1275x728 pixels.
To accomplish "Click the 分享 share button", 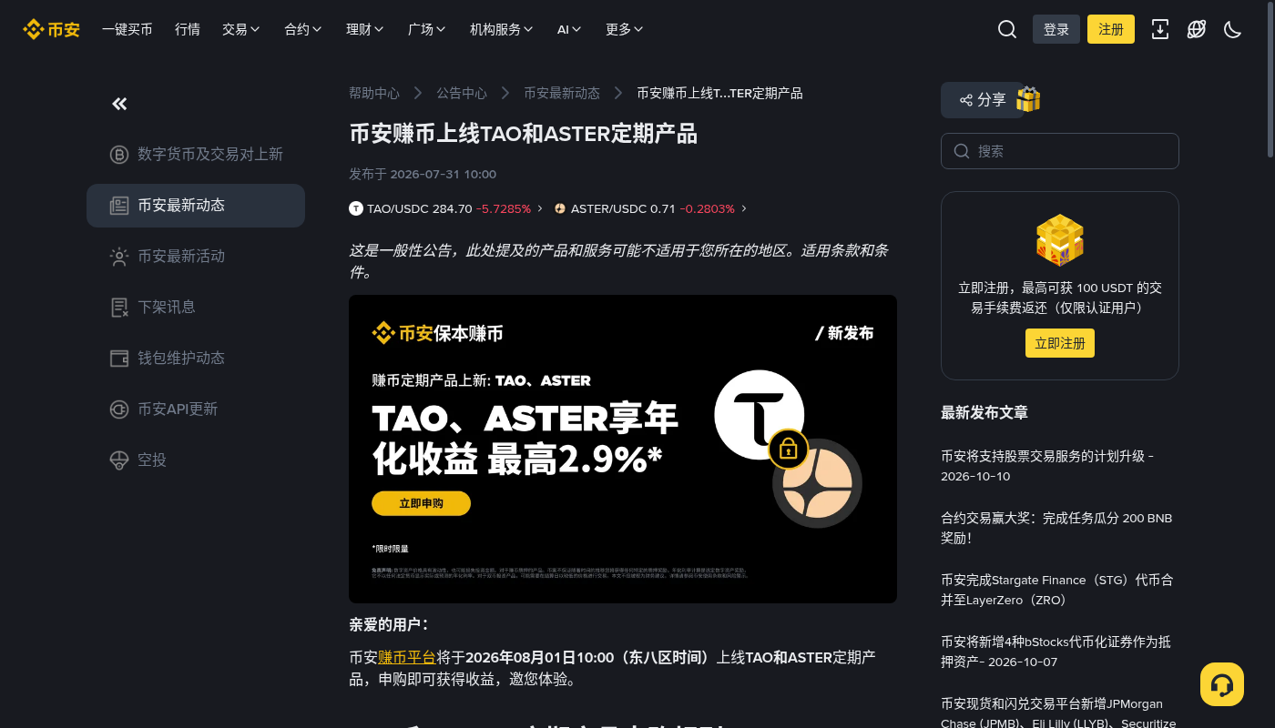I will (x=982, y=100).
